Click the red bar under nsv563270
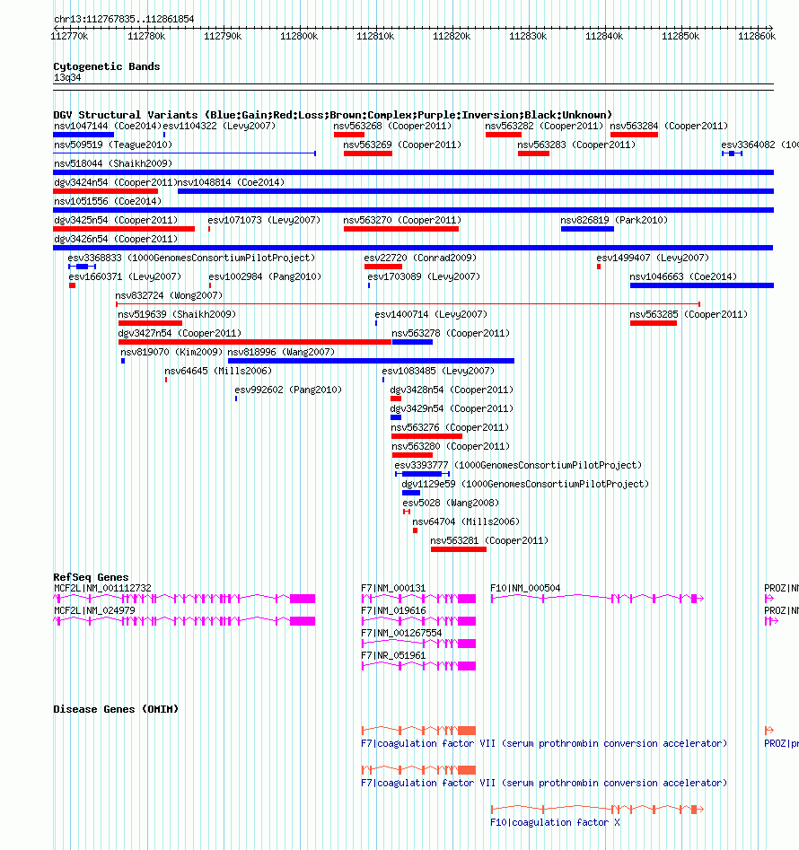 click(x=401, y=229)
